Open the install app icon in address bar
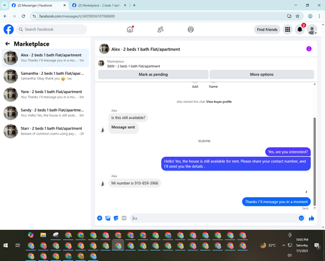This screenshot has height=261, width=325. 289,16
